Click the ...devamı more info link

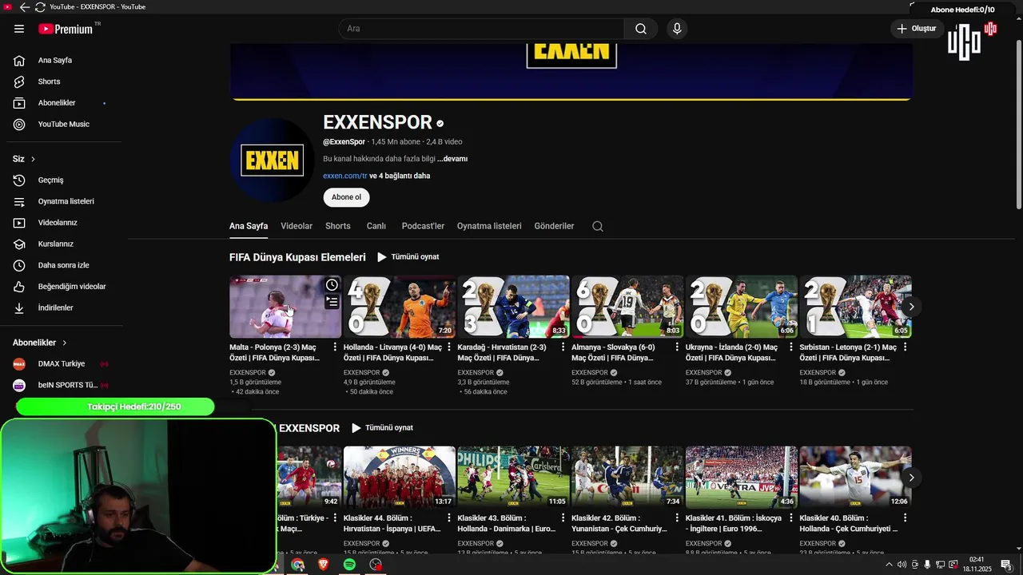[452, 159]
